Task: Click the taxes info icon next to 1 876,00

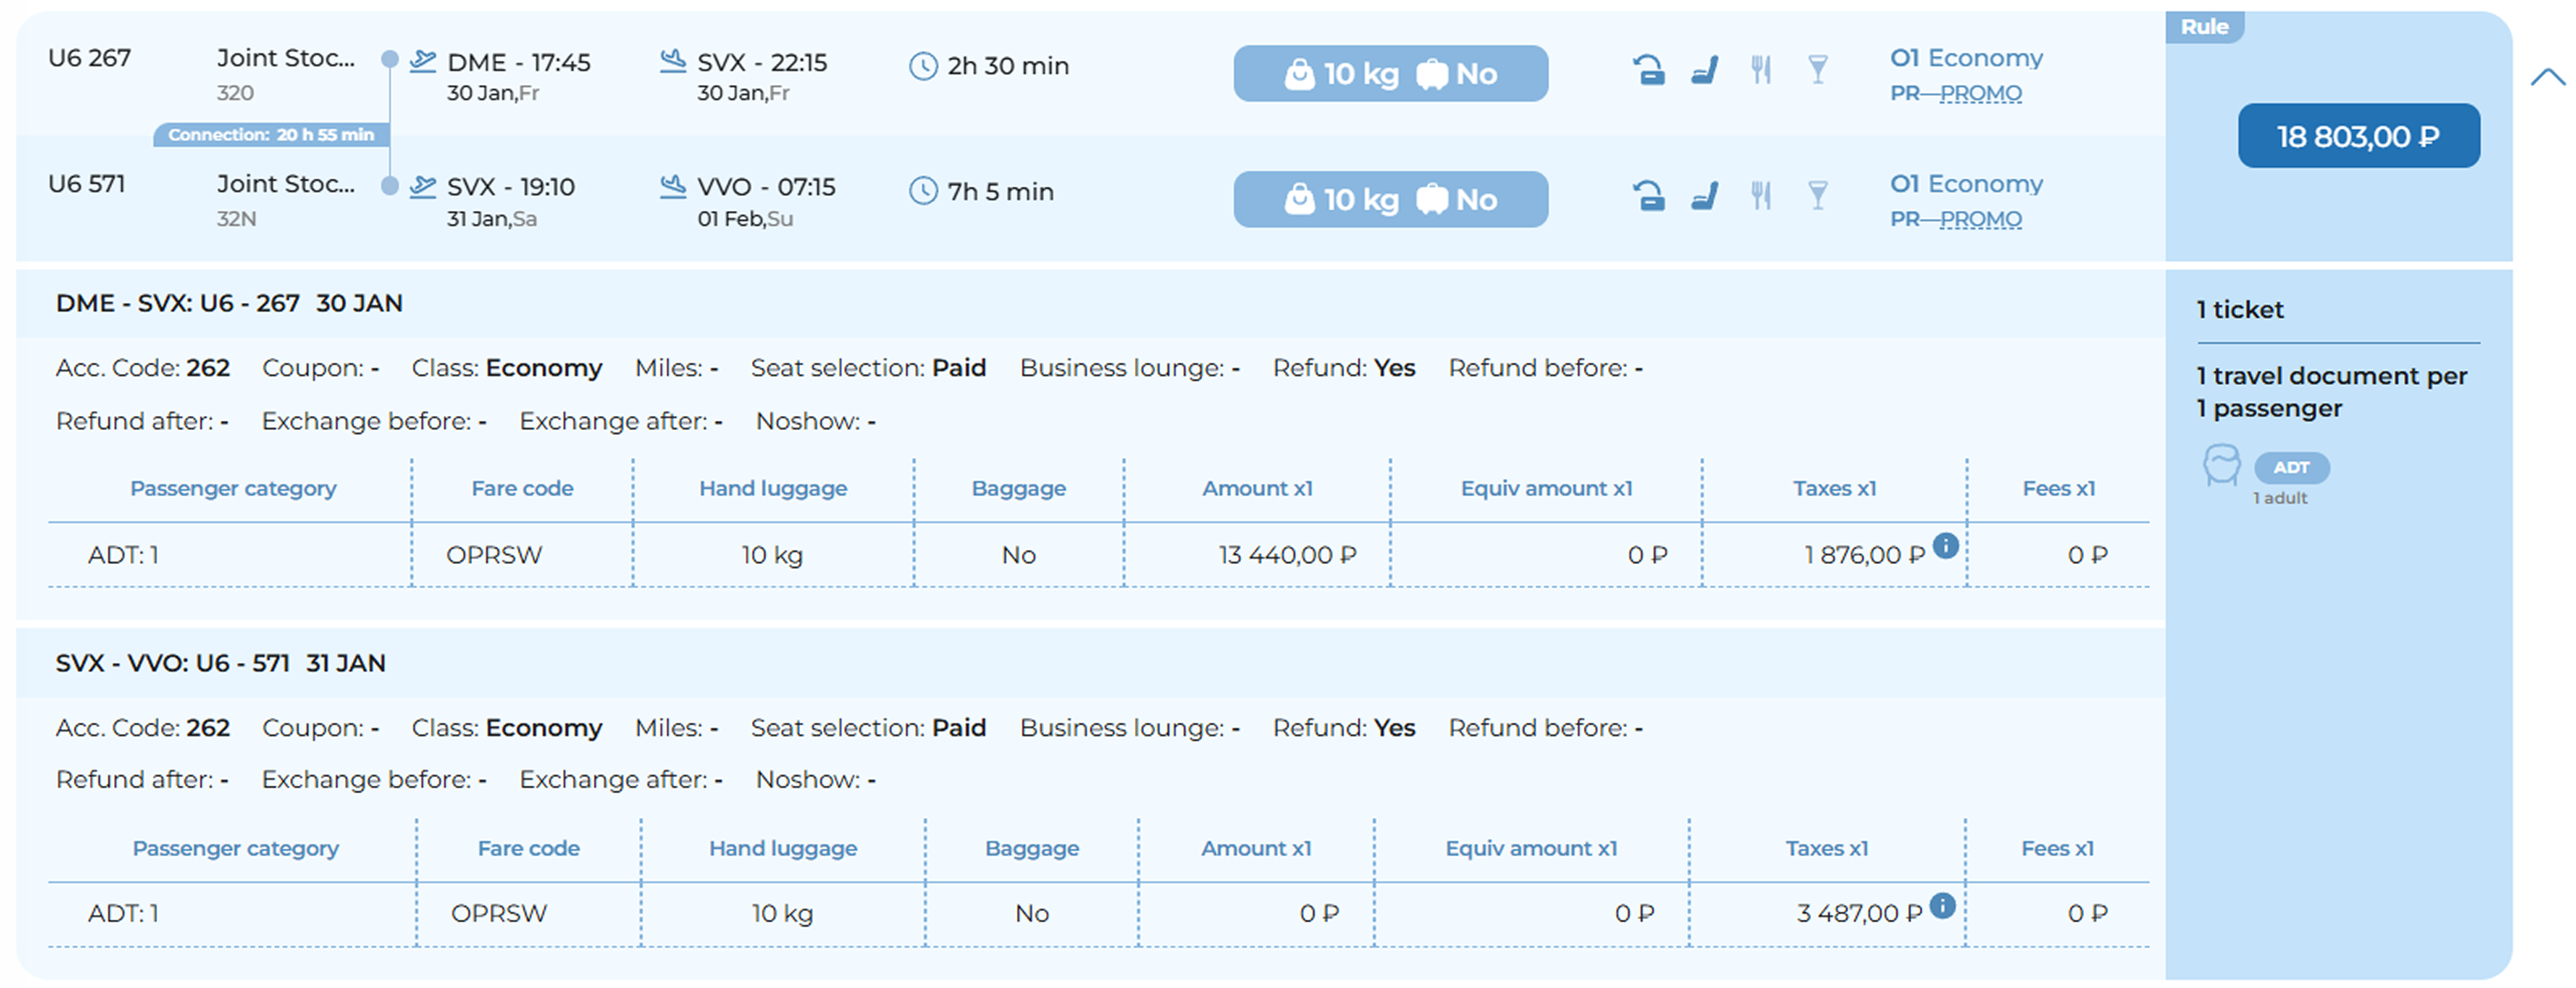Action: (1945, 546)
